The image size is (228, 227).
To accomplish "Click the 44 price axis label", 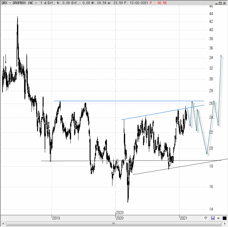I will click(x=211, y=14).
